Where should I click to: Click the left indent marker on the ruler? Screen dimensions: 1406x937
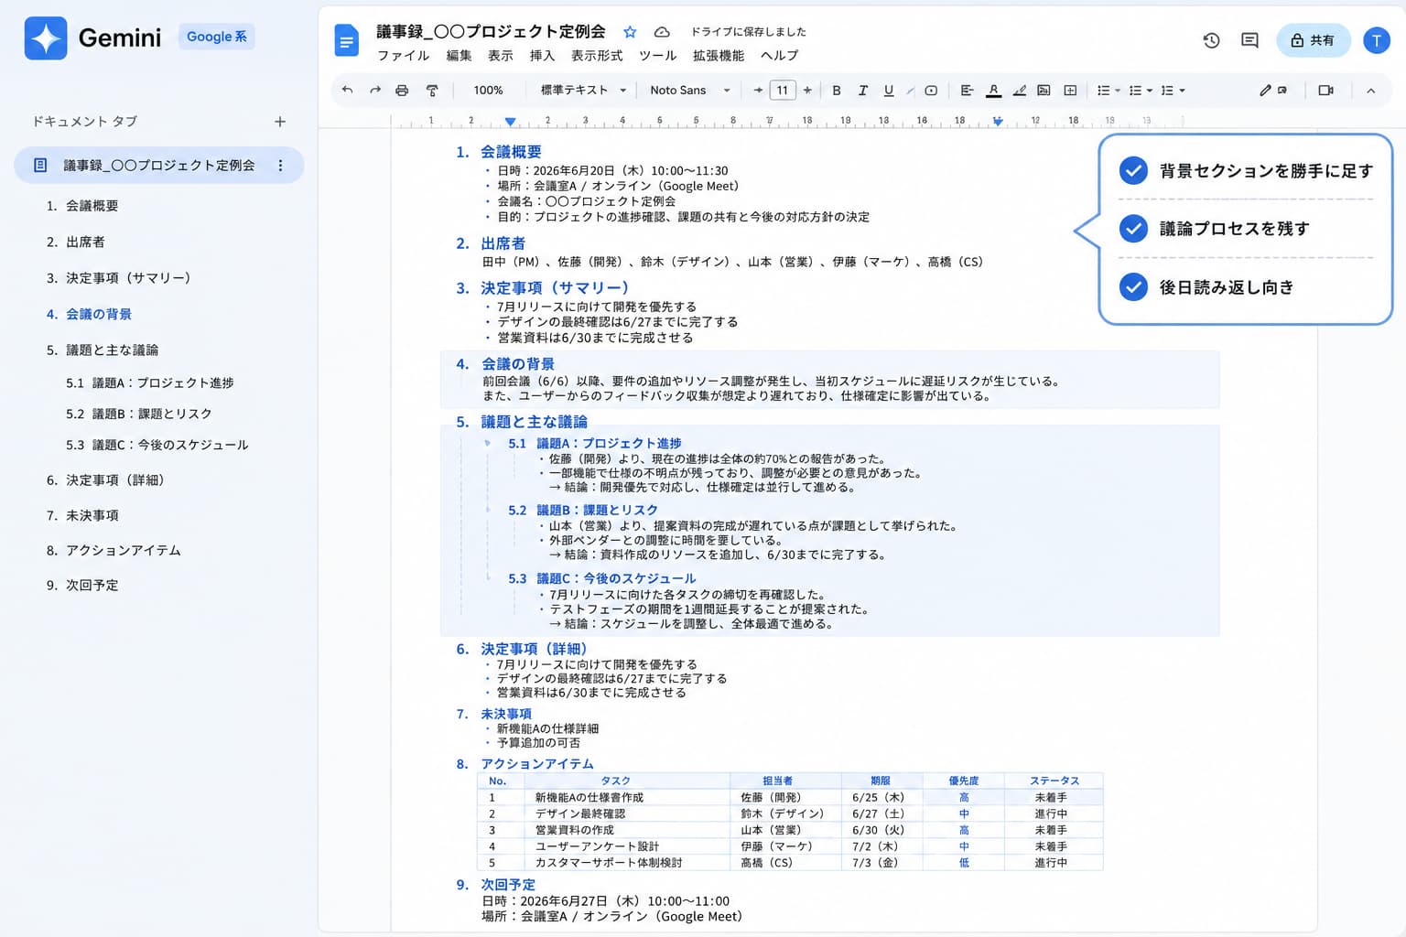510,122
